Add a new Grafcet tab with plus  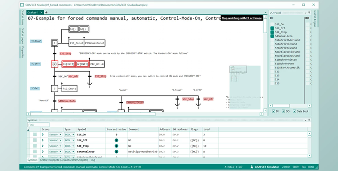coord(46,13)
